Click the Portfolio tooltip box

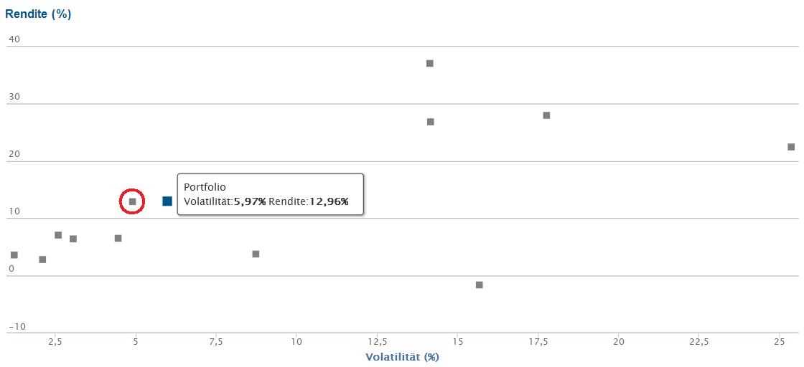[270, 194]
